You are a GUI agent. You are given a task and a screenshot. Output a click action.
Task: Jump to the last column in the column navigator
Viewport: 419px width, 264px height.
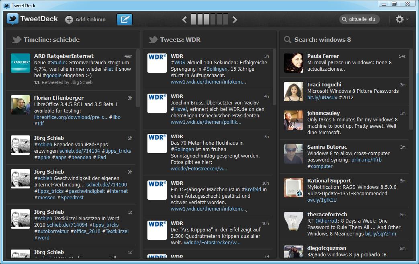(x=226, y=19)
